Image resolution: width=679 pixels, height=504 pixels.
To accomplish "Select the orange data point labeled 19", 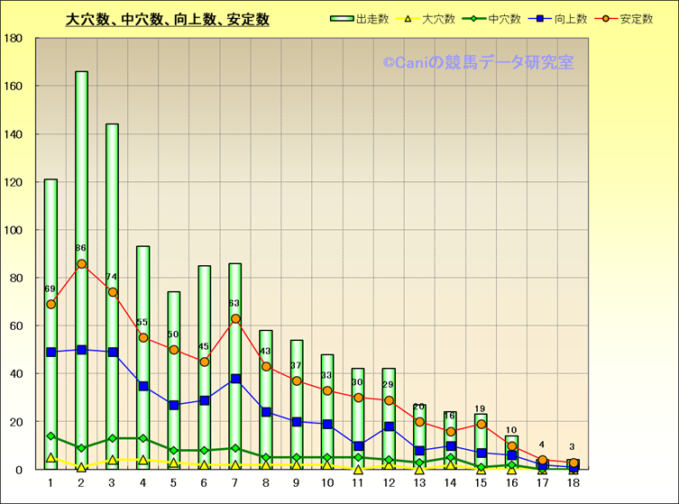I will pyautogui.click(x=481, y=424).
